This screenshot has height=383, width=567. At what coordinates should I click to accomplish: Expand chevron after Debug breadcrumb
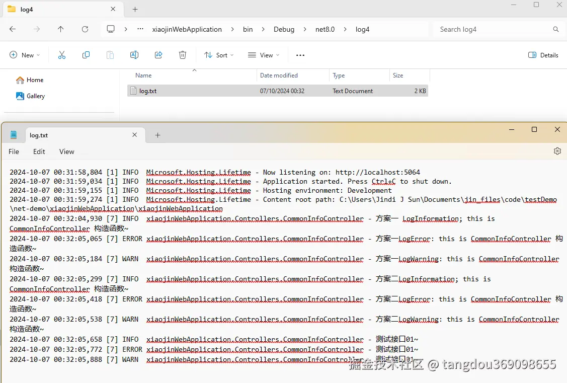pyautogui.click(x=305, y=29)
